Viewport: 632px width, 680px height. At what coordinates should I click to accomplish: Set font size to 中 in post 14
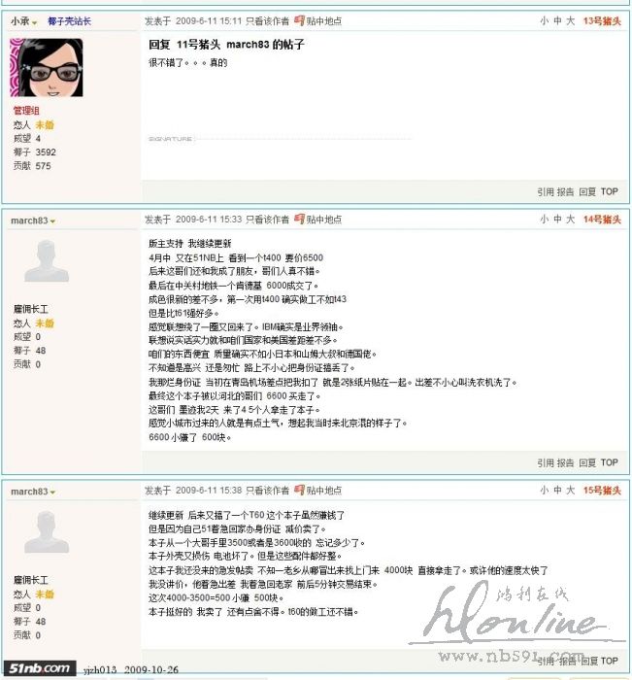(557, 219)
